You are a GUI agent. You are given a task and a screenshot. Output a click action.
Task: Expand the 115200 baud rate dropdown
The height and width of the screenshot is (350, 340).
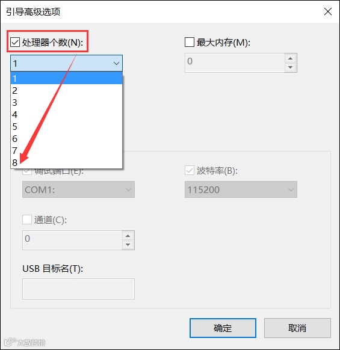(241, 189)
